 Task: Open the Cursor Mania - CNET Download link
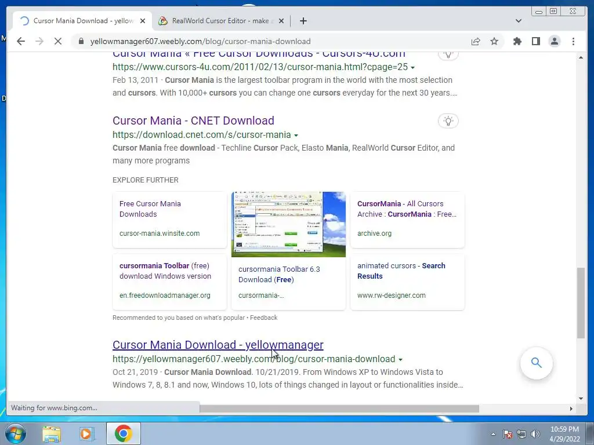(193, 121)
